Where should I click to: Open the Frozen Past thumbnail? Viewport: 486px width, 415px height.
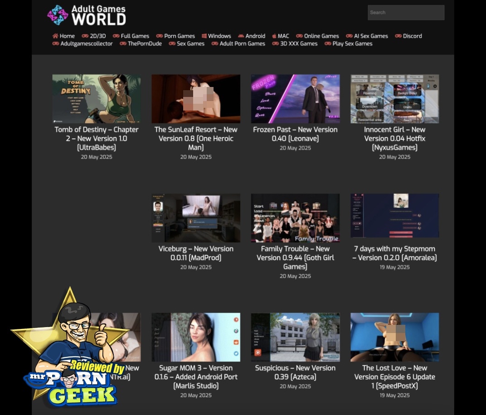296,99
